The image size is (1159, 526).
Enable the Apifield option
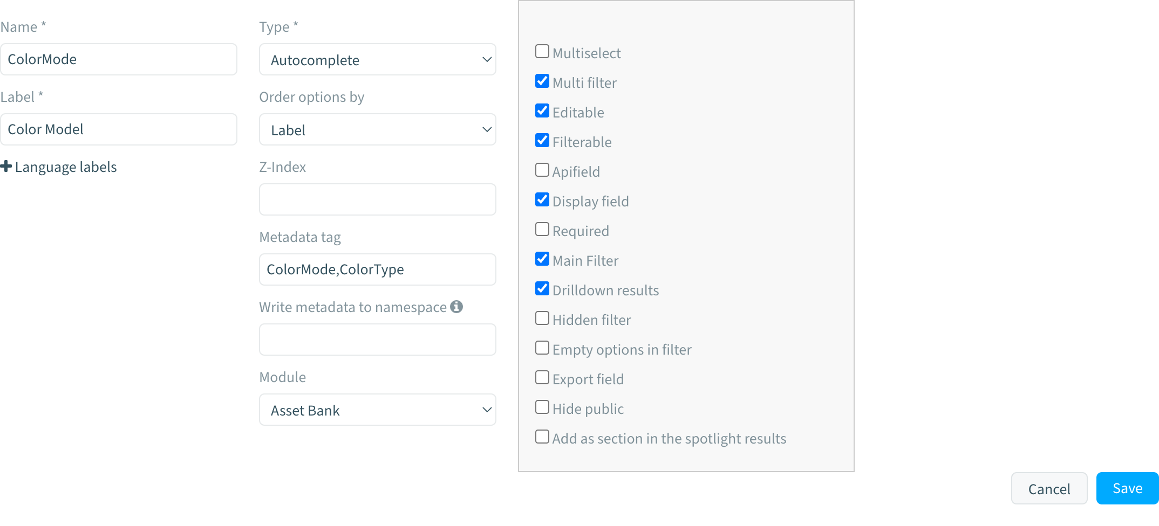click(x=542, y=170)
